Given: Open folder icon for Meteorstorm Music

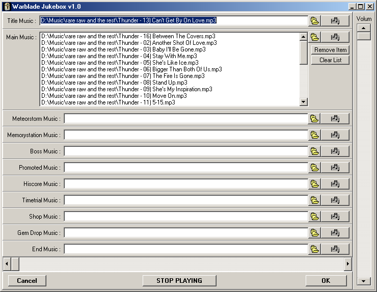Looking at the screenshot, I should [315, 119].
